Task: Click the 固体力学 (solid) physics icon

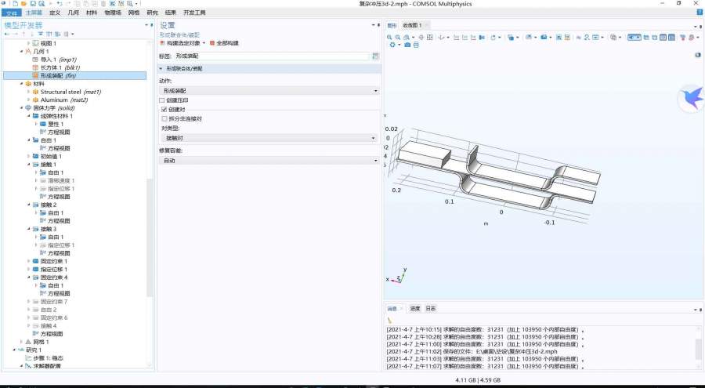Action: click(x=28, y=107)
